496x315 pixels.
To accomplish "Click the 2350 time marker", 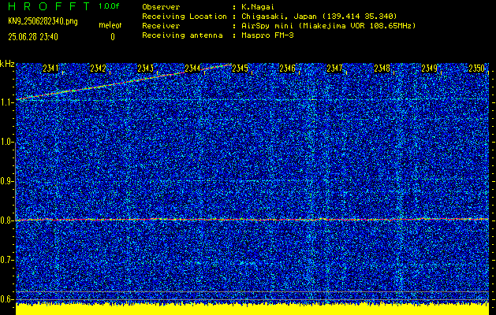I will coord(477,69).
